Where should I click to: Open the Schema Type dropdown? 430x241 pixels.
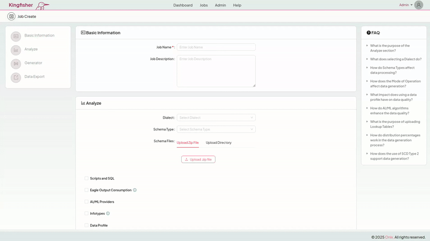(216, 129)
